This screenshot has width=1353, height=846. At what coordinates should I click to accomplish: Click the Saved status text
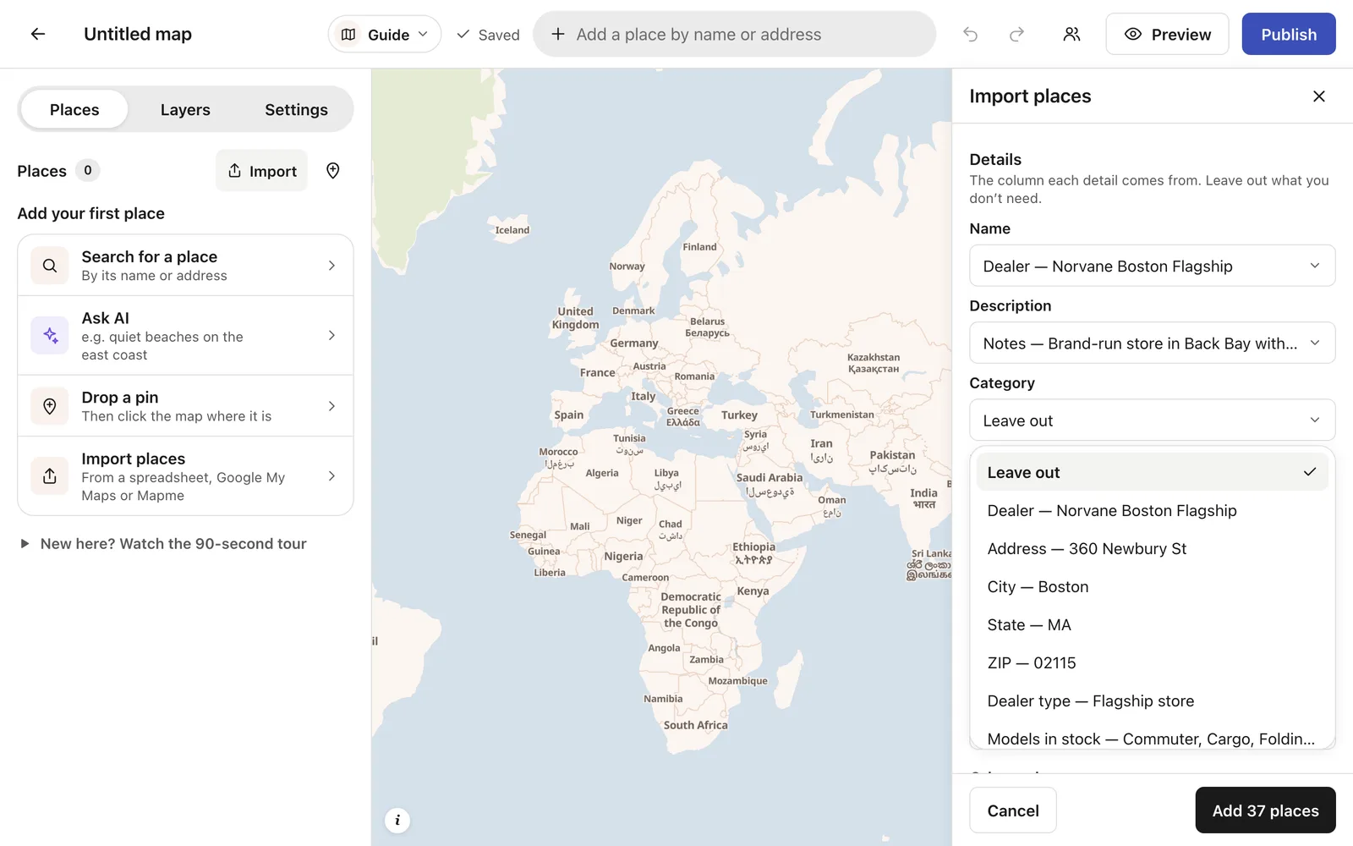pyautogui.click(x=499, y=35)
